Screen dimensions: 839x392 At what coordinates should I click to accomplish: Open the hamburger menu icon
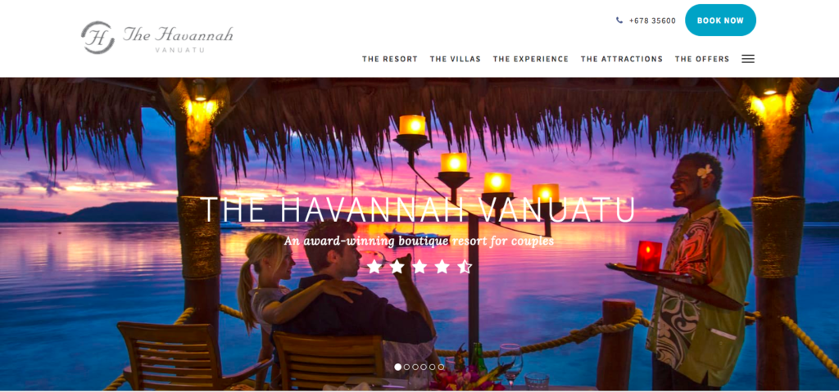click(x=748, y=59)
